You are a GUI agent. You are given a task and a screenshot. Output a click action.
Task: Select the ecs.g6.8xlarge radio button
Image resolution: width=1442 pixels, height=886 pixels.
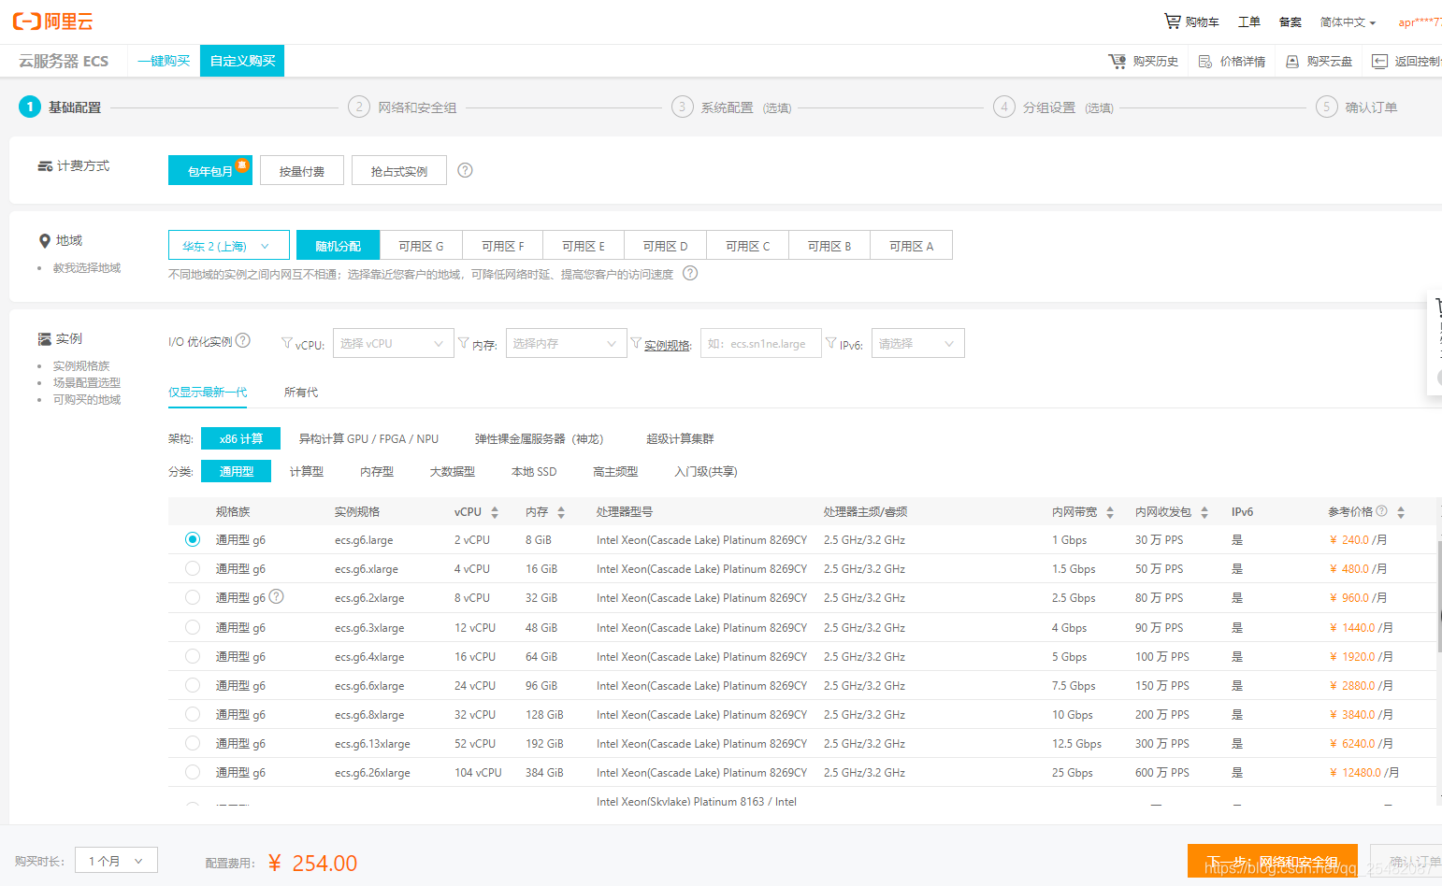pos(193,714)
